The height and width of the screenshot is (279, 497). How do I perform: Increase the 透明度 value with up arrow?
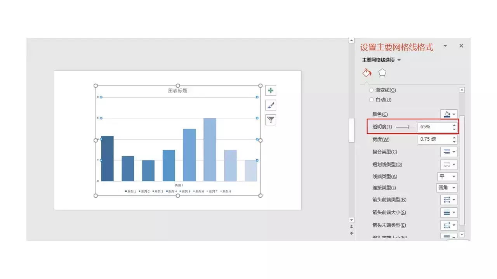[x=454, y=125]
